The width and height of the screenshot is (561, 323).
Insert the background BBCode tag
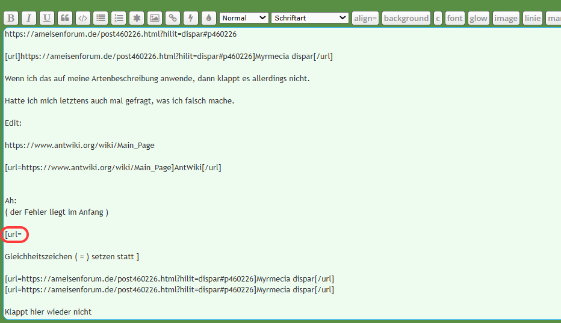(x=406, y=18)
